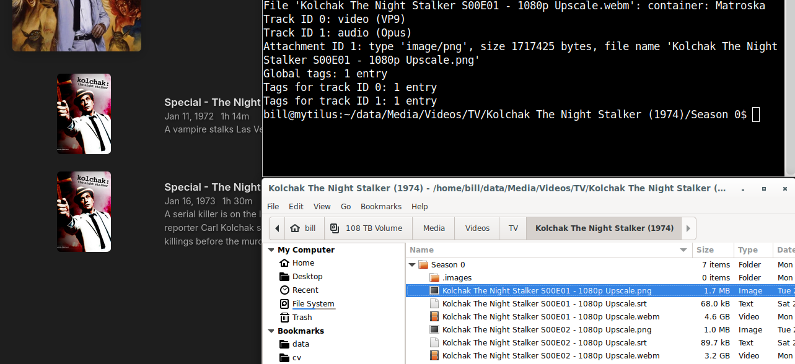Open the View menu

322,207
